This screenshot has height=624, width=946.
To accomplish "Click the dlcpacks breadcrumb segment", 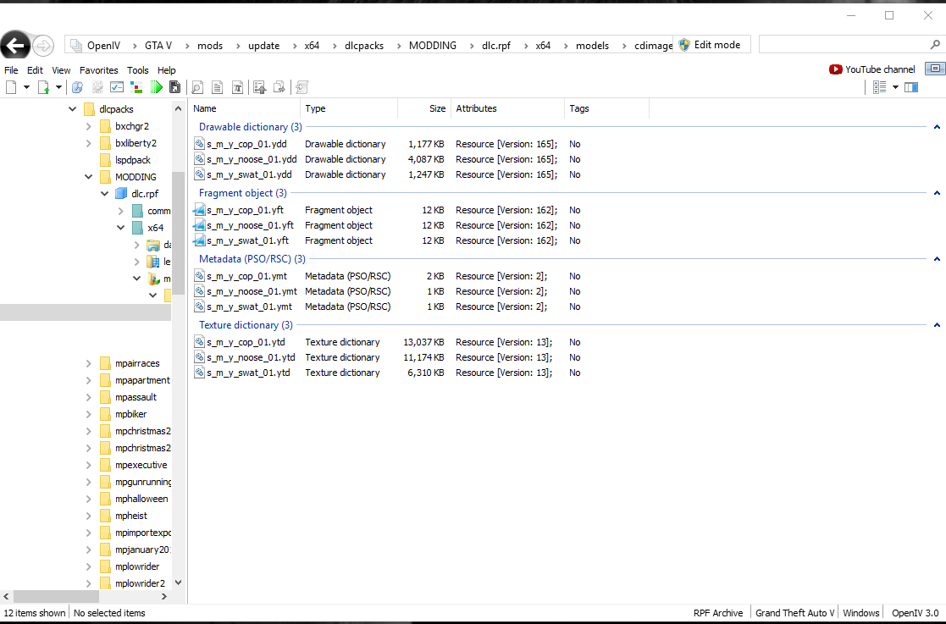I will [364, 46].
